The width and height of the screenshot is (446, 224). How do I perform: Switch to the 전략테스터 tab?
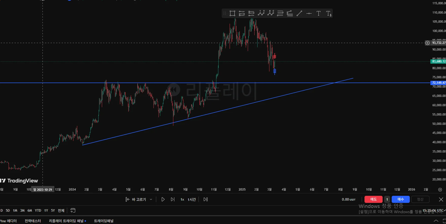[x=33, y=221]
